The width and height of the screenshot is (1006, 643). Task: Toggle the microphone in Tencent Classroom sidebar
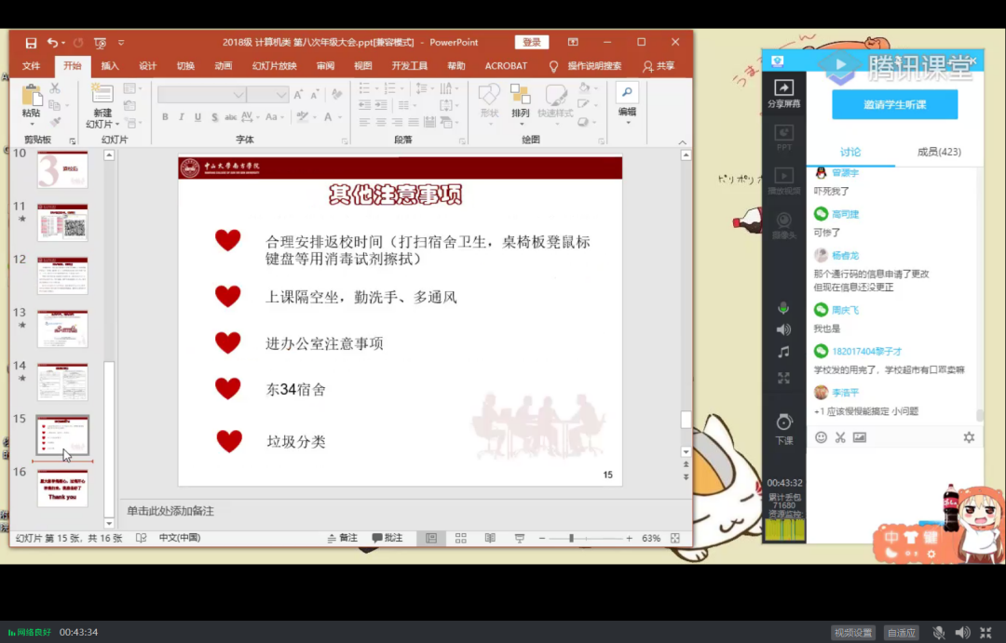[x=783, y=308]
